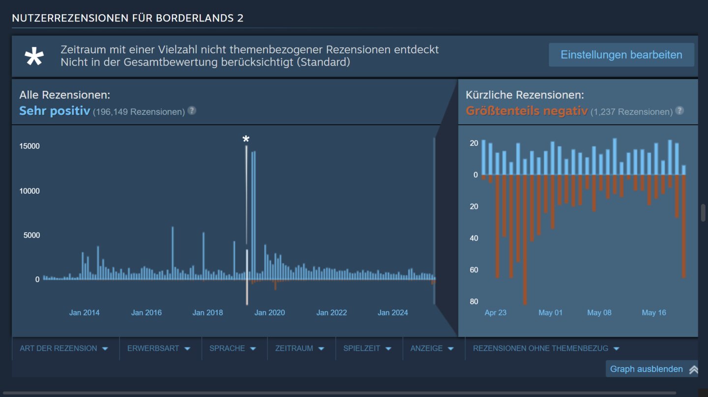
Task: Click the Einstellungen bearbeiten button
Action: point(621,54)
